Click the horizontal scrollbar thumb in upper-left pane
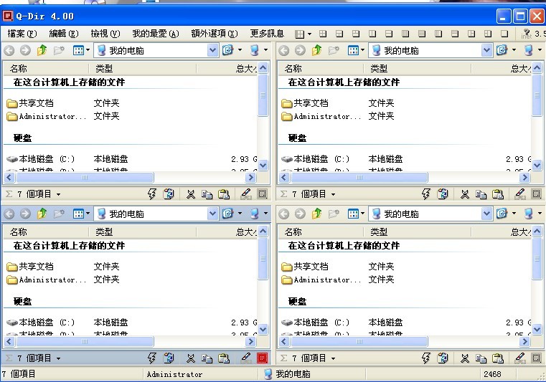Image resolution: width=546 pixels, height=382 pixels. point(85,178)
